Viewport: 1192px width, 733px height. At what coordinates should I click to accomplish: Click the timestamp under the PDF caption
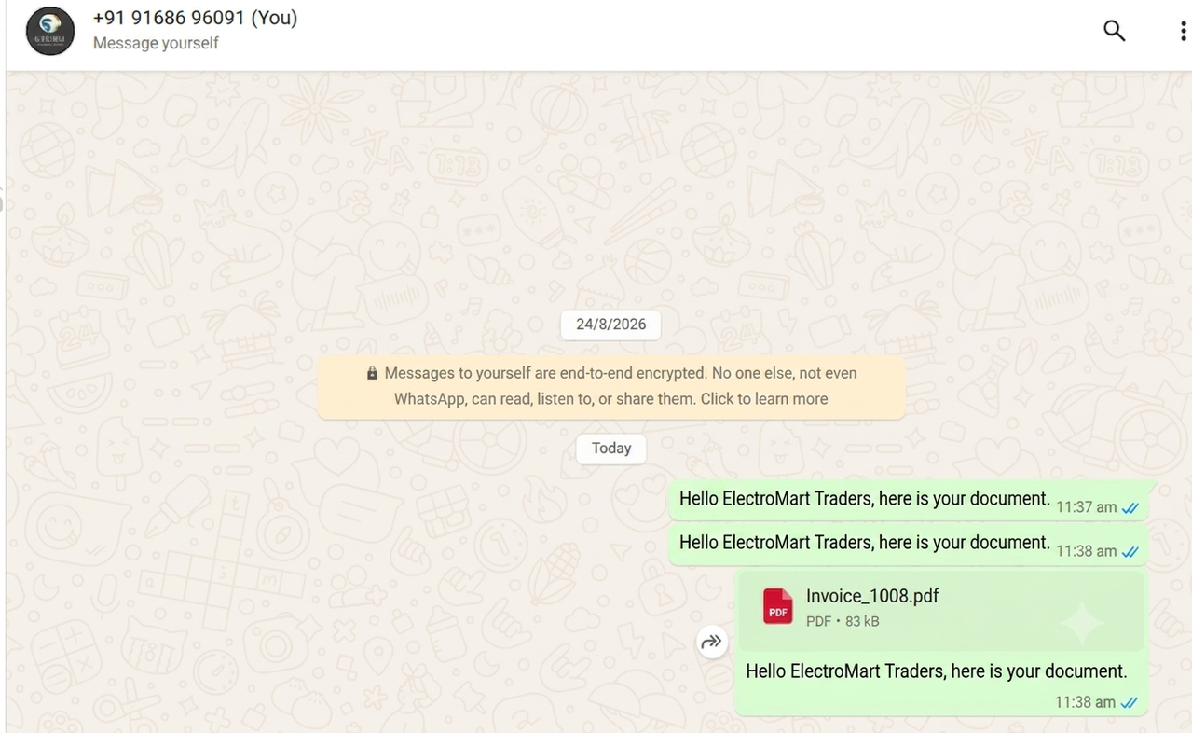(1085, 703)
